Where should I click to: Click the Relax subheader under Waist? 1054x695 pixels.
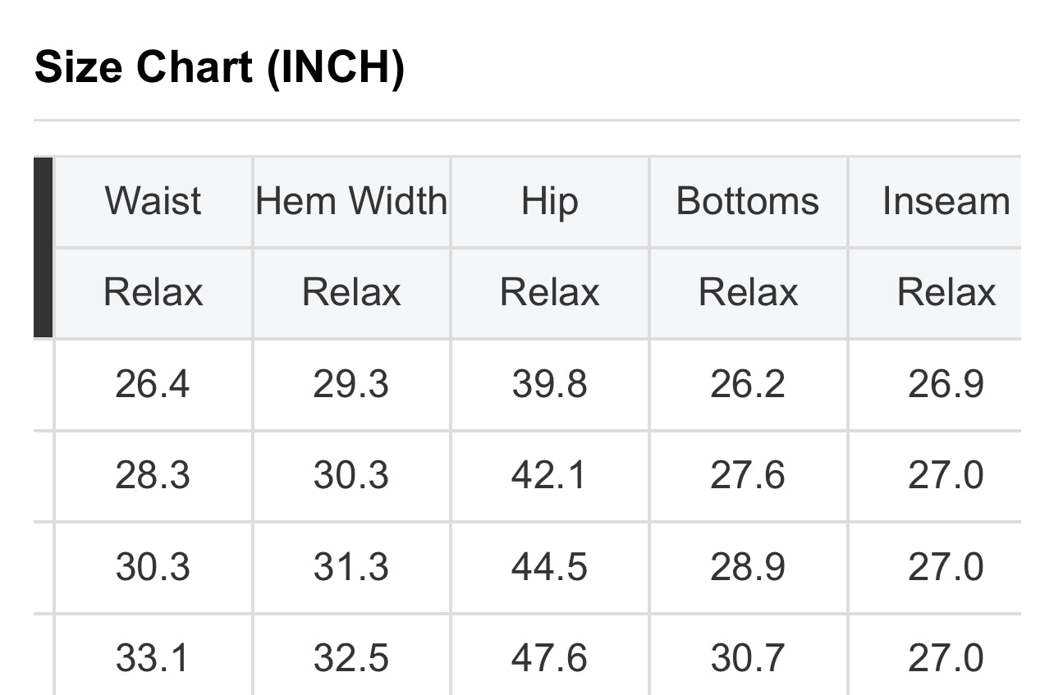point(153,293)
